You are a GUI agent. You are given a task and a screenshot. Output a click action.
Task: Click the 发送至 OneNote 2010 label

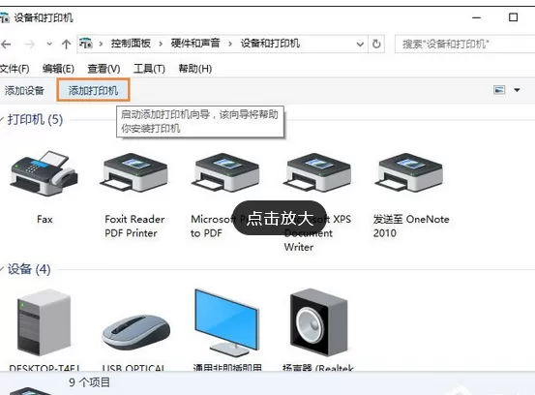click(x=411, y=226)
